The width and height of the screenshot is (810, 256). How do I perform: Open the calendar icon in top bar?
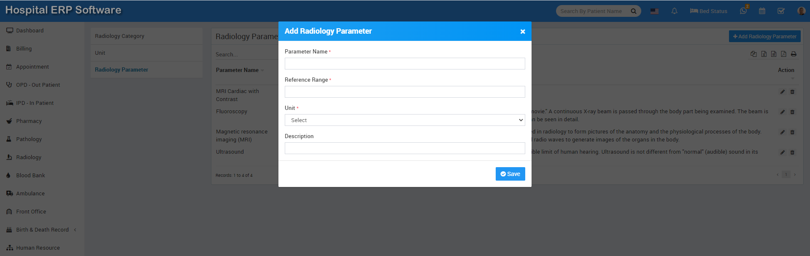pos(762,11)
